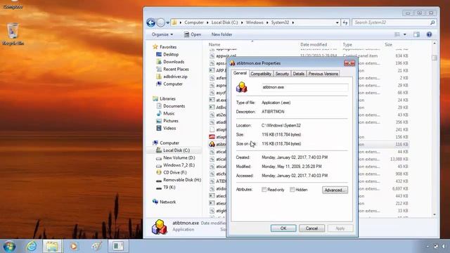
Task: Expand the address bar history dropdown
Action: (x=337, y=22)
